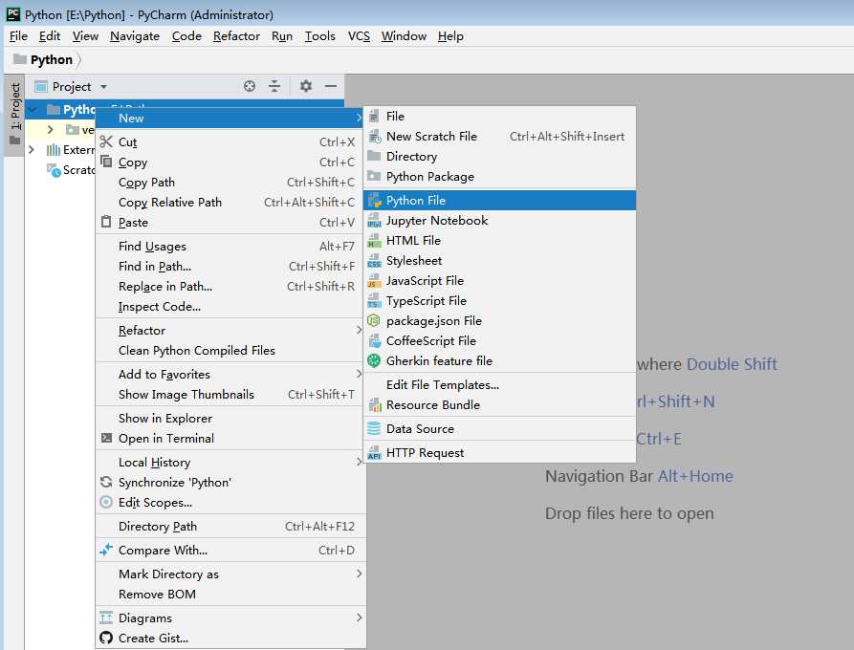Click the File item in New submenu

pyautogui.click(x=499, y=116)
